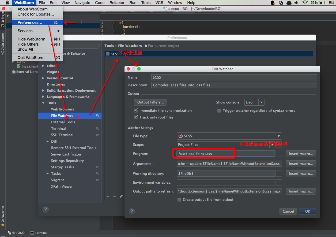Open the TODO tool window

(x=16, y=233)
